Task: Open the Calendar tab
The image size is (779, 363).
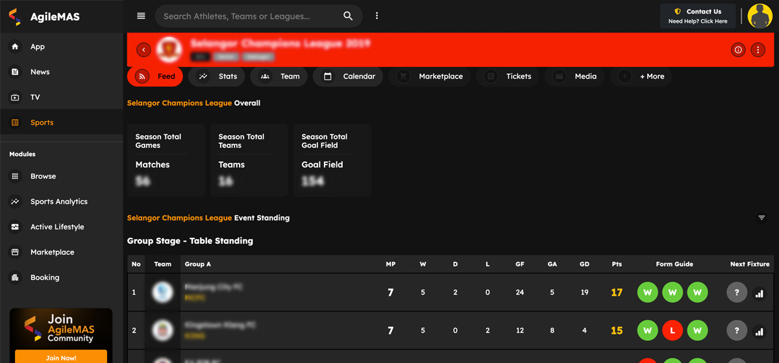Action: click(x=348, y=76)
